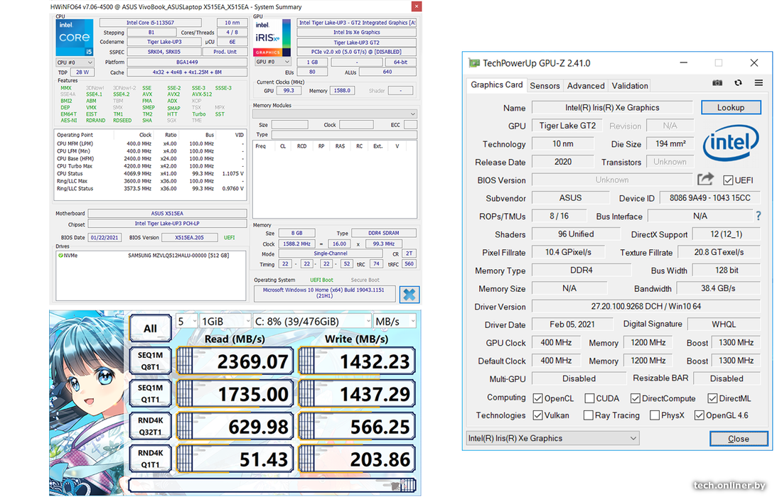This screenshot has height=502, width=782.
Task: Switch to the Sensors tab
Action: click(x=545, y=85)
